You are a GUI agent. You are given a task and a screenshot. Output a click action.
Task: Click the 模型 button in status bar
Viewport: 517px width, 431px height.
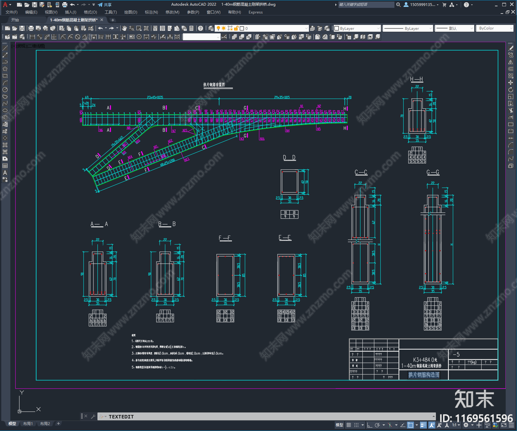339,425
